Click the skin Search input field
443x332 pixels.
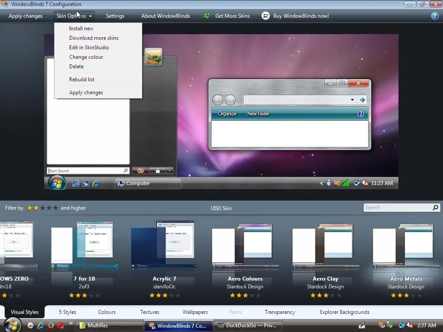coord(398,207)
